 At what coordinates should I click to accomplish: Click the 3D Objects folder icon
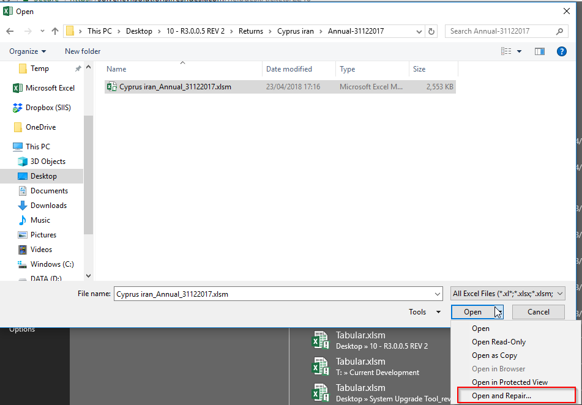click(x=23, y=161)
